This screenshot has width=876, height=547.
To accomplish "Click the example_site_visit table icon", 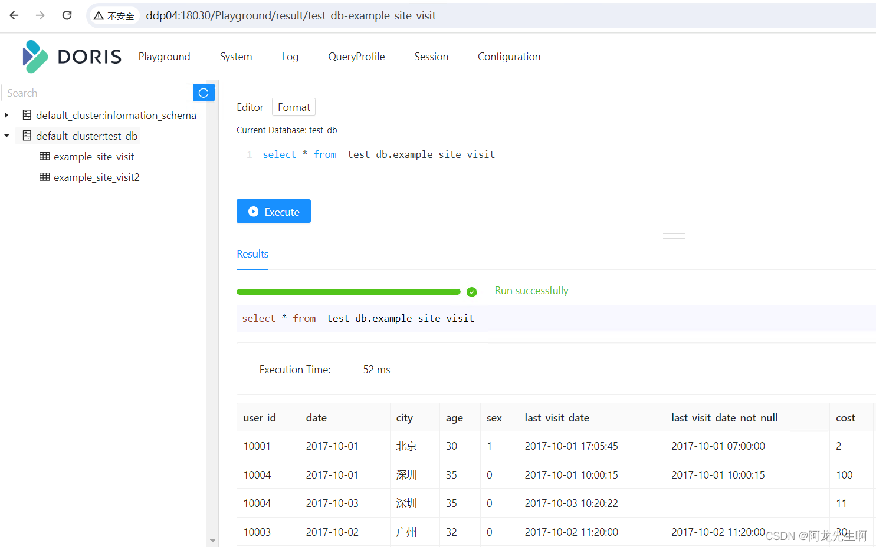I will [45, 157].
